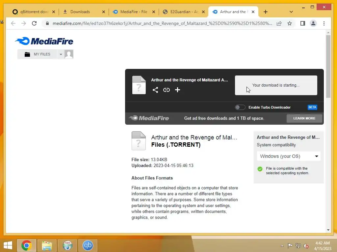Click the muted volume tray icon
This screenshot has width=337, height=252.
coord(306,246)
